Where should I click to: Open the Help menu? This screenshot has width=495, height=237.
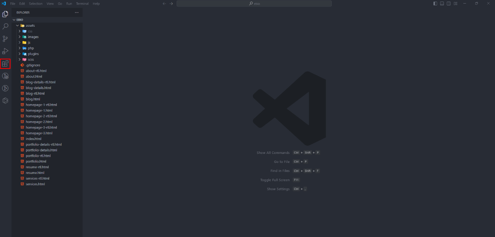point(96,4)
